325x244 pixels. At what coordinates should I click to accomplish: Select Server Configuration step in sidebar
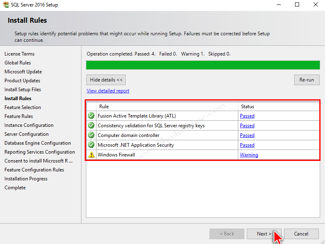[26, 134]
